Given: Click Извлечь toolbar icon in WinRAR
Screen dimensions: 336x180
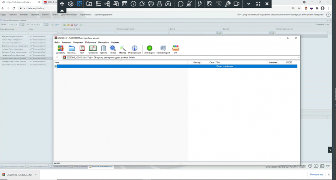Looking at the screenshot, I should 72,49.
